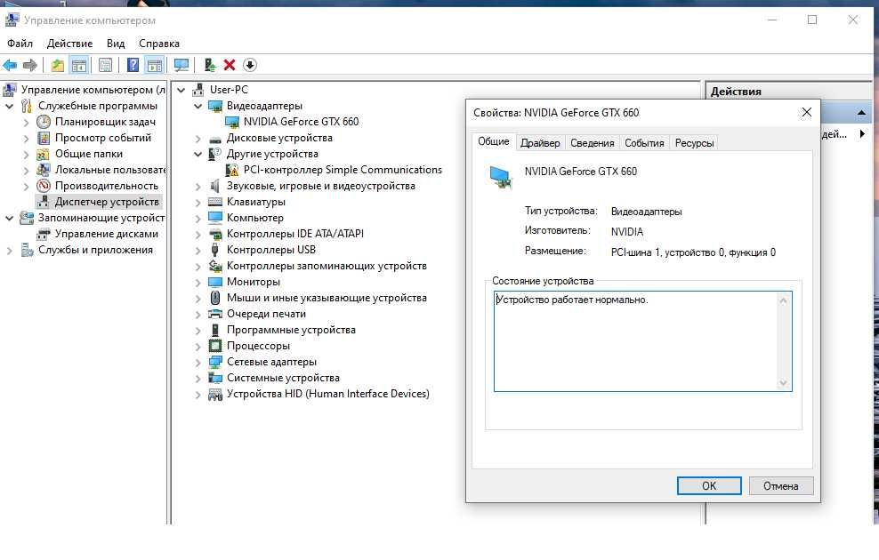
Task: Open Управление дисками in left tree
Action: click(107, 234)
